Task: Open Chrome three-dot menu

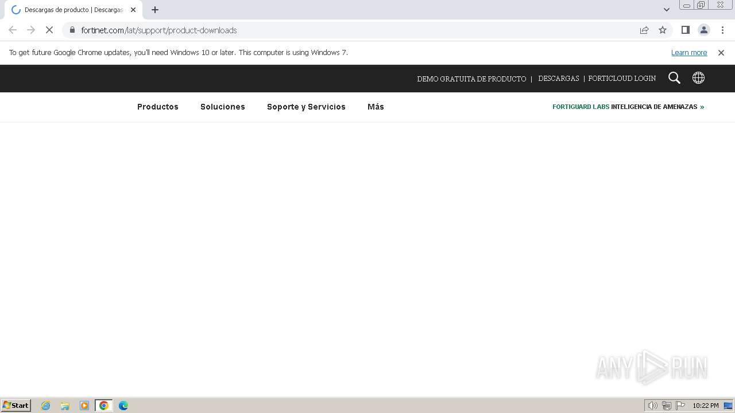Action: coord(722,30)
